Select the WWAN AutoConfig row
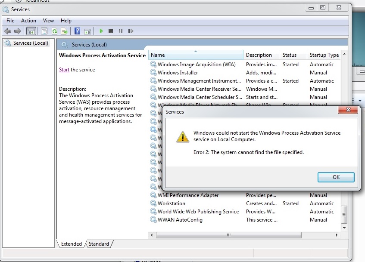This screenshot has height=262, width=365. 244,219
